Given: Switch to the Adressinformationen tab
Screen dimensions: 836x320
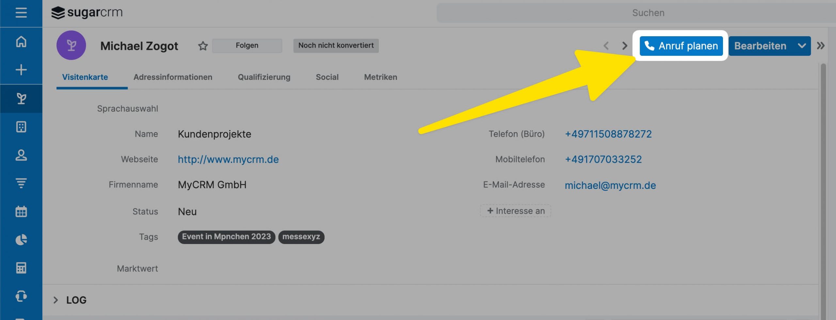Looking at the screenshot, I should coord(173,77).
